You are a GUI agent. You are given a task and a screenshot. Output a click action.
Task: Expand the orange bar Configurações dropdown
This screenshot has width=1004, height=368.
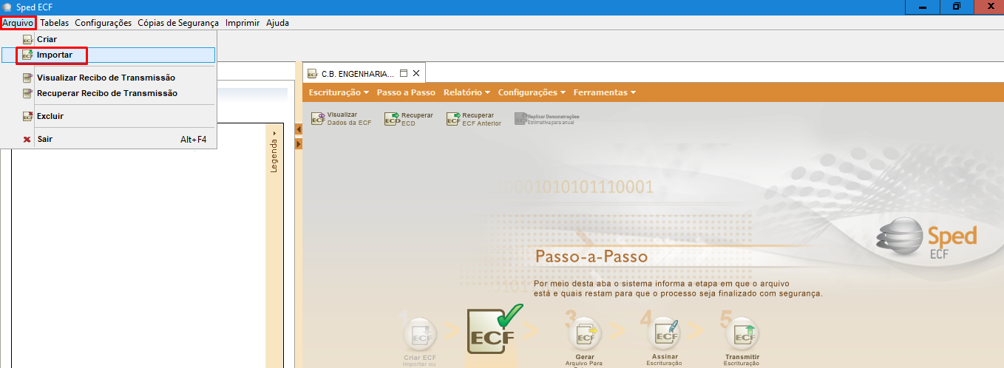[532, 92]
